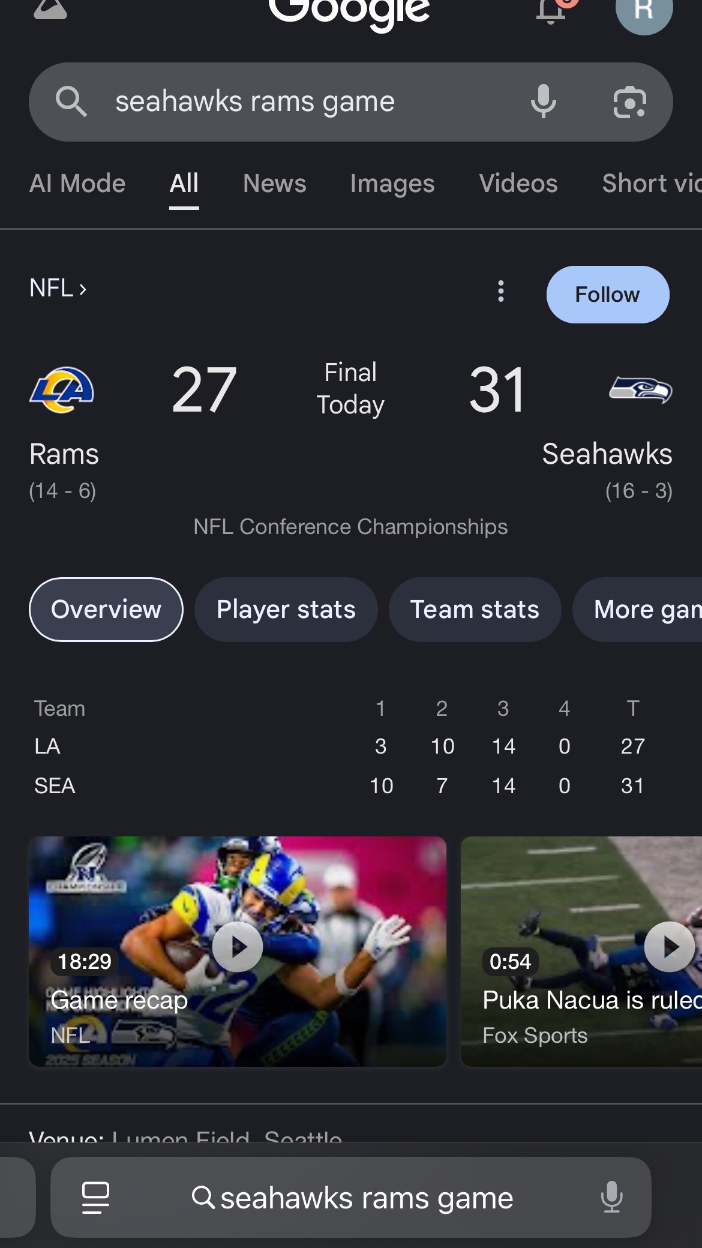The width and height of the screenshot is (702, 1248).
Task: Switch to AI Mode
Action: coord(77,184)
